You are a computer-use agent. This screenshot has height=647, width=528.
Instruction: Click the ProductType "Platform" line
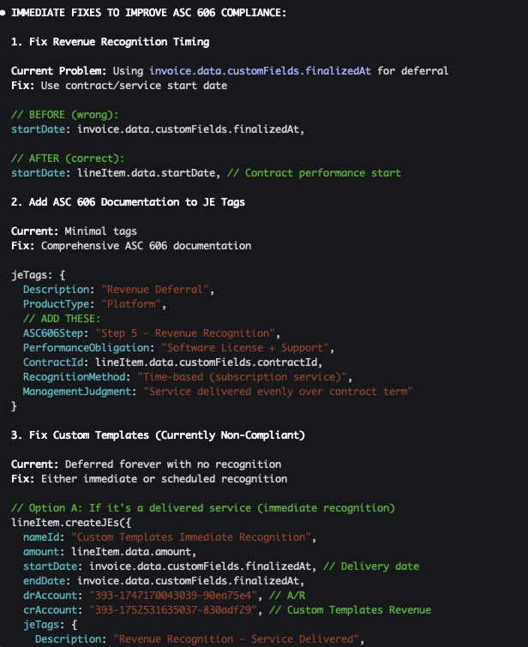pos(94,304)
